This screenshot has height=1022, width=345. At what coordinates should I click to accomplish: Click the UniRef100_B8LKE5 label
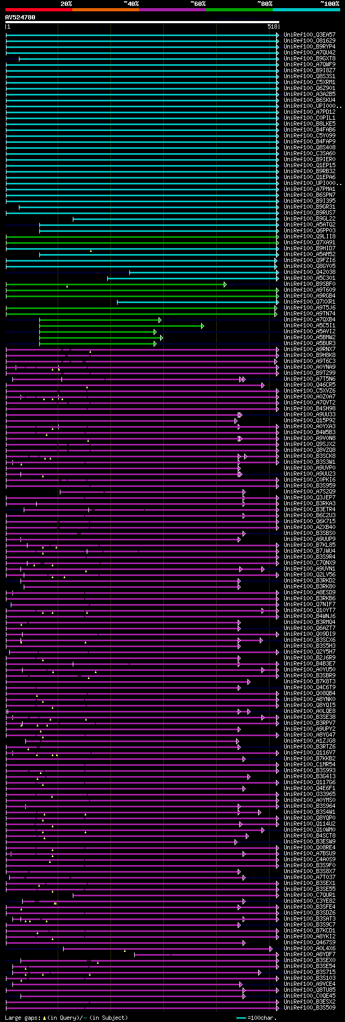tap(309, 124)
